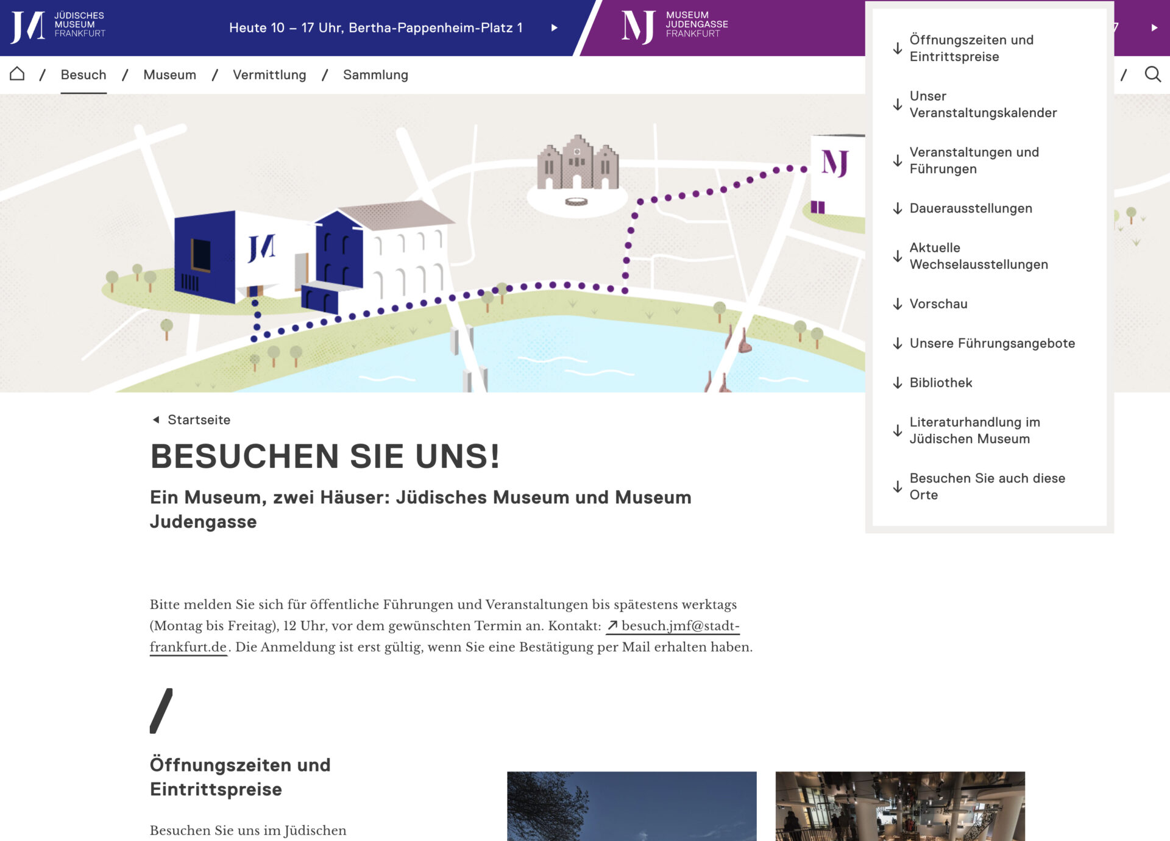Expand opening hours arrow in blue header
The width and height of the screenshot is (1170, 841).
click(x=554, y=27)
